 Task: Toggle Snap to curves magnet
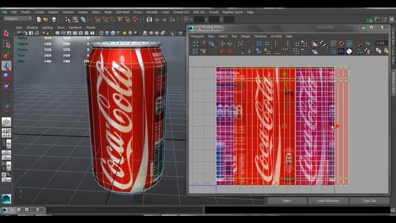pos(105,19)
